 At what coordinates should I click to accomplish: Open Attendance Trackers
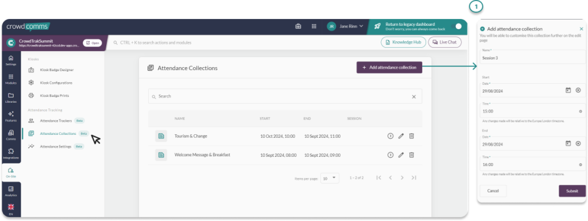(56, 121)
